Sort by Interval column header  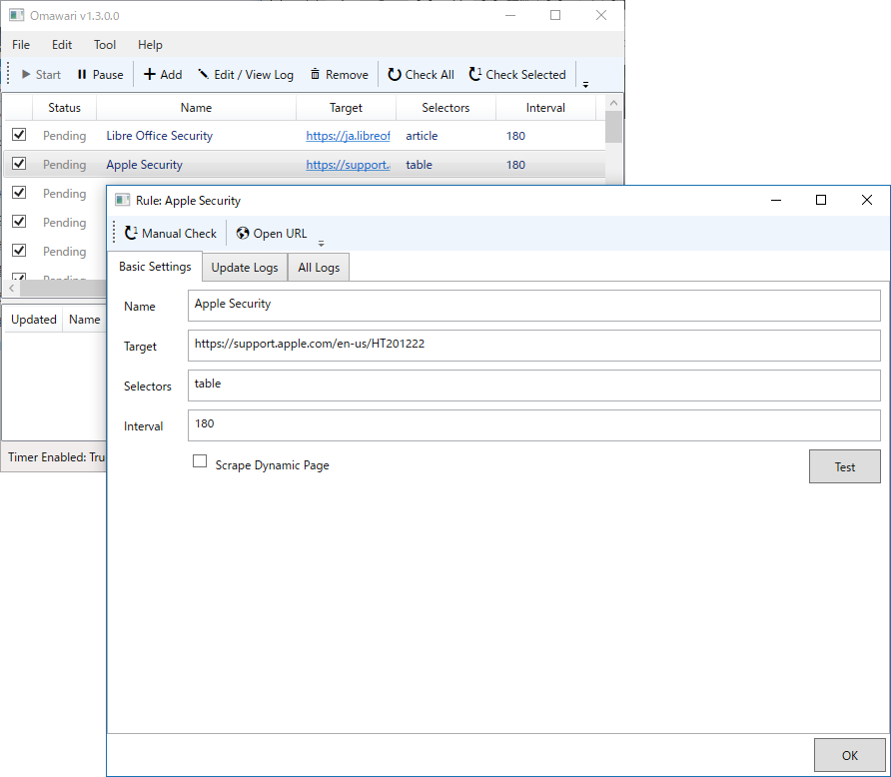(545, 107)
